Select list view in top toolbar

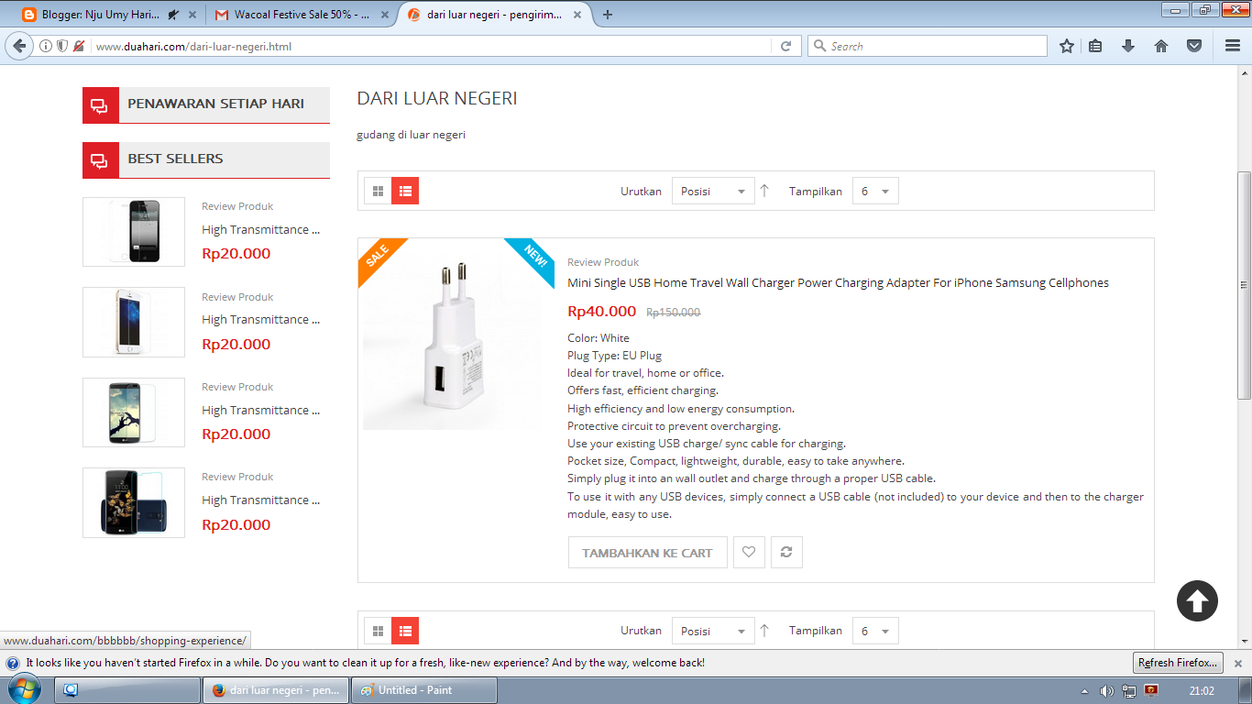(405, 191)
